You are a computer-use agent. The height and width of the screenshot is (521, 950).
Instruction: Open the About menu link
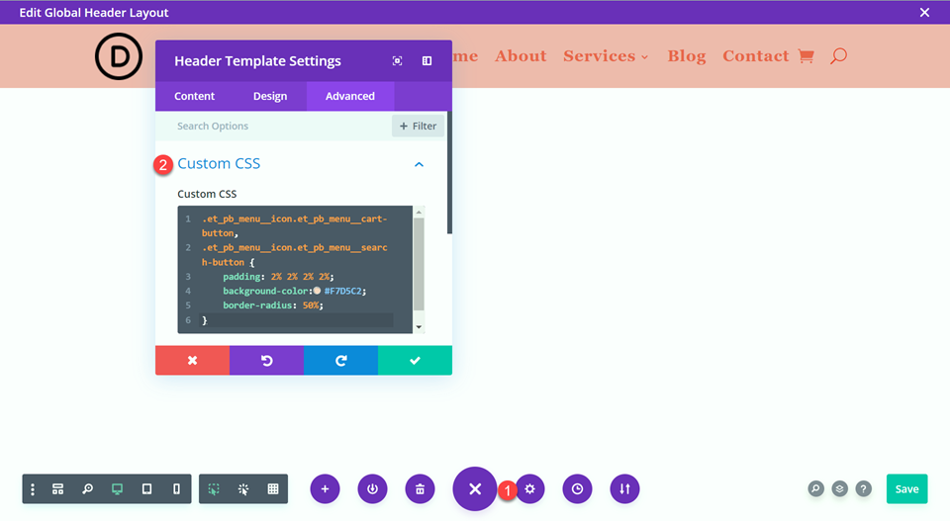[521, 56]
